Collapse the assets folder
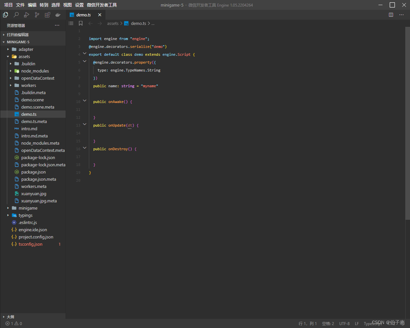Screen dimensions: 410x328 (x=8, y=56)
